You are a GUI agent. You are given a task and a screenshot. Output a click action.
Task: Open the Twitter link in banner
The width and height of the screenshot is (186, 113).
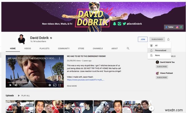point(169,27)
